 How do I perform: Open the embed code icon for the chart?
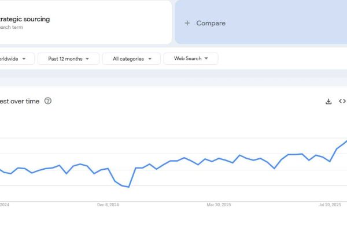[x=342, y=102]
